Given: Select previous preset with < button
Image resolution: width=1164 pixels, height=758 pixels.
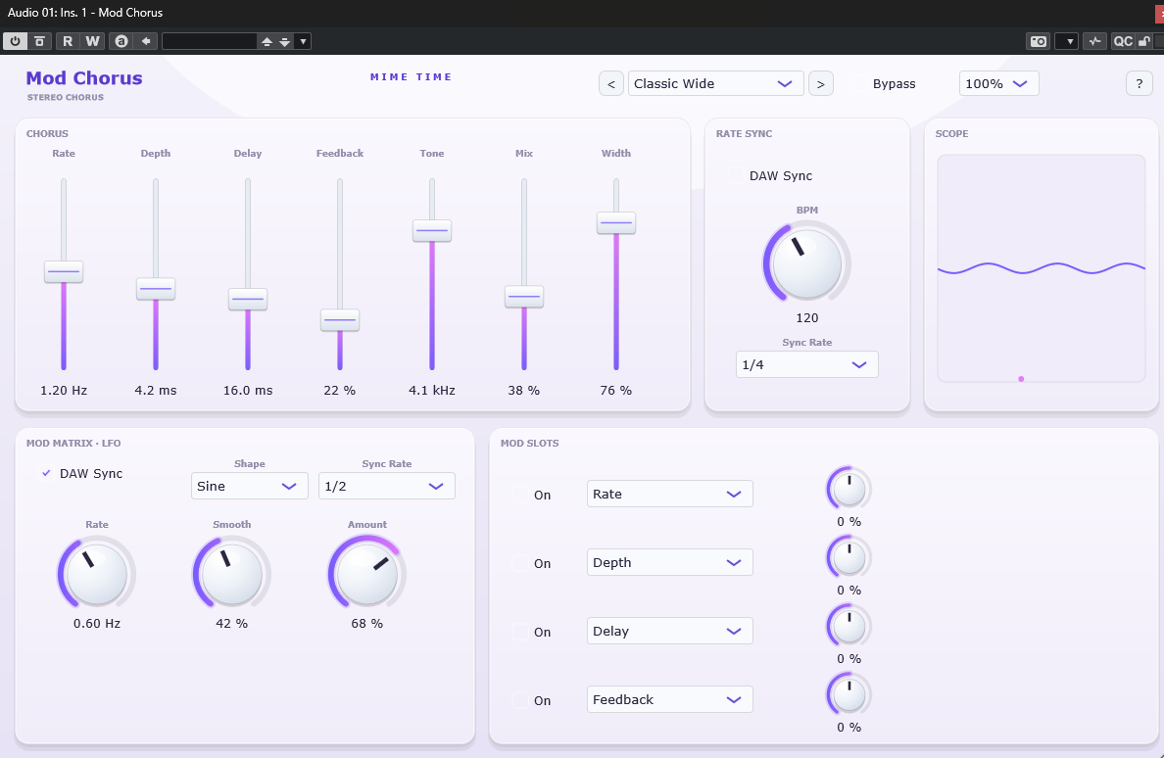Looking at the screenshot, I should click(x=611, y=84).
